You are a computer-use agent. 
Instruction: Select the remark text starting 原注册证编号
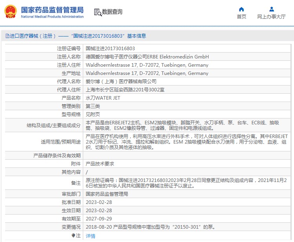pos(186,183)
